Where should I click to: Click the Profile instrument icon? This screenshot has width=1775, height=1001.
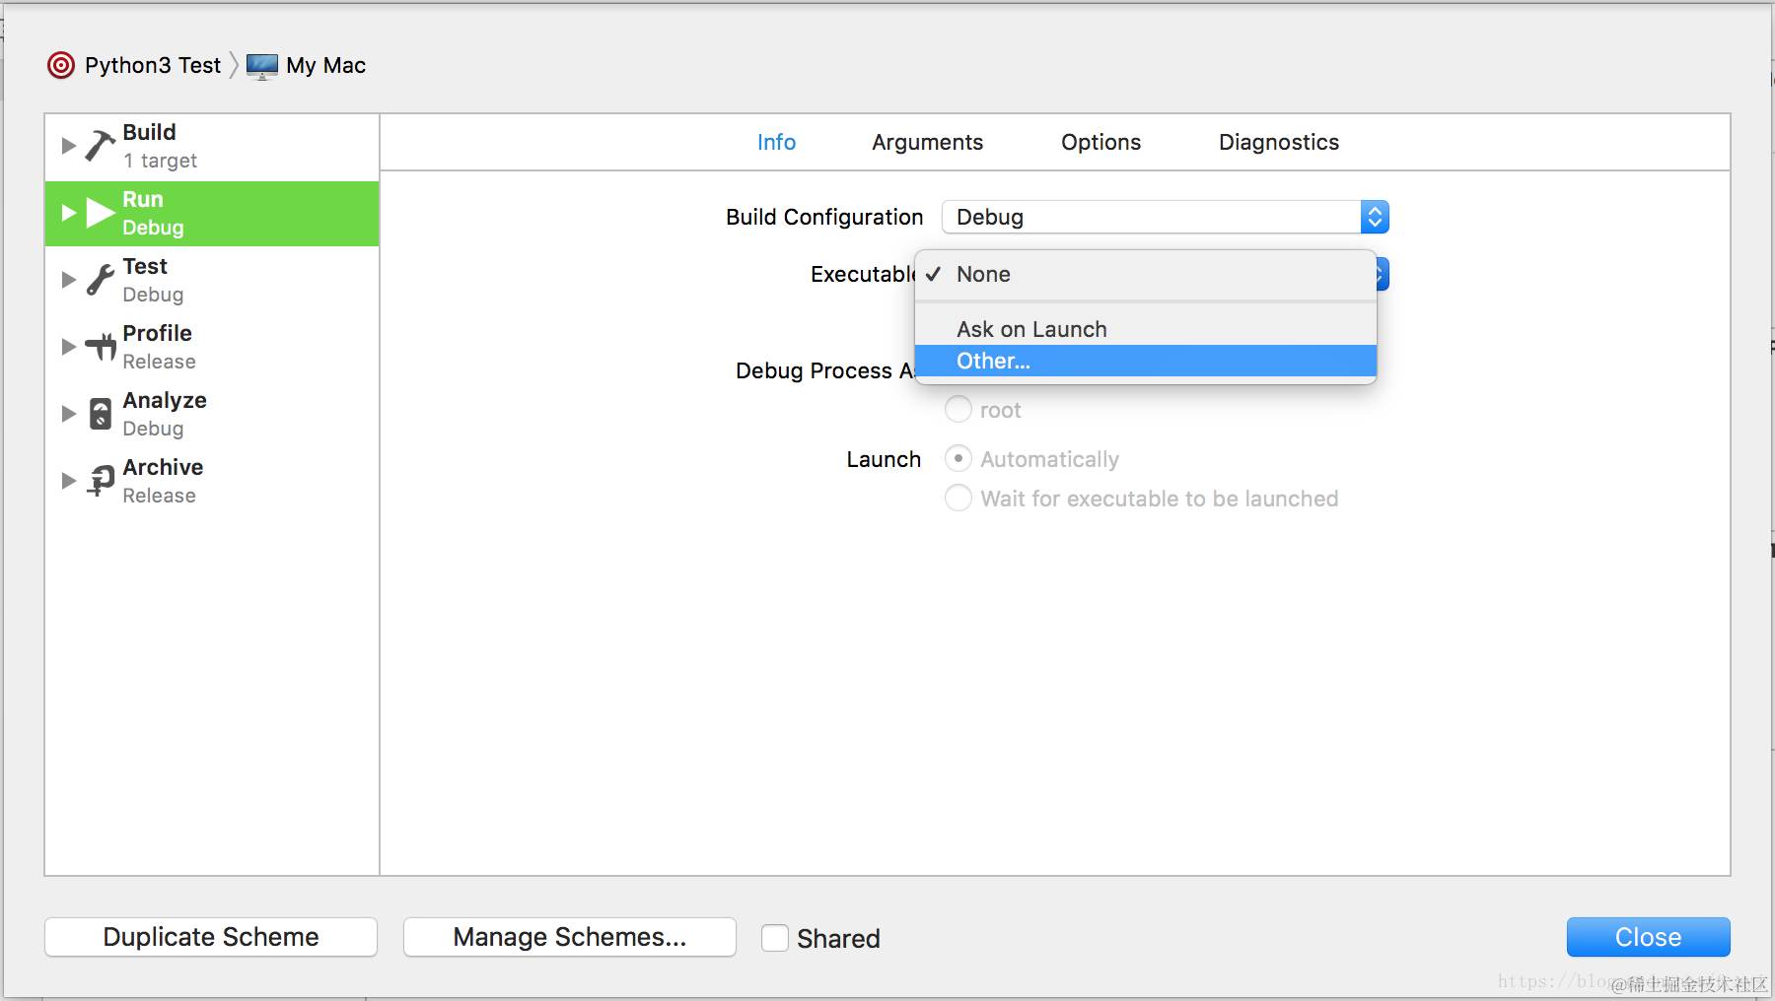[101, 347]
